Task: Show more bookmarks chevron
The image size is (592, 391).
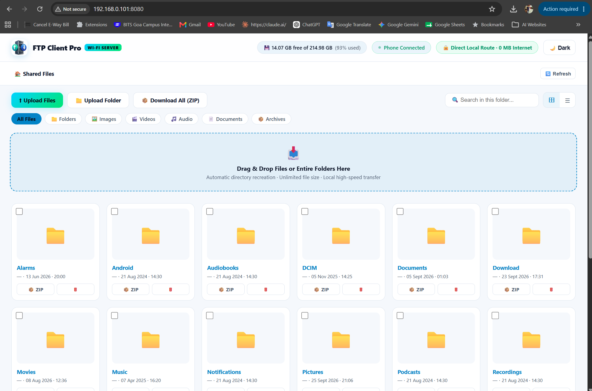Action: pyautogui.click(x=578, y=24)
